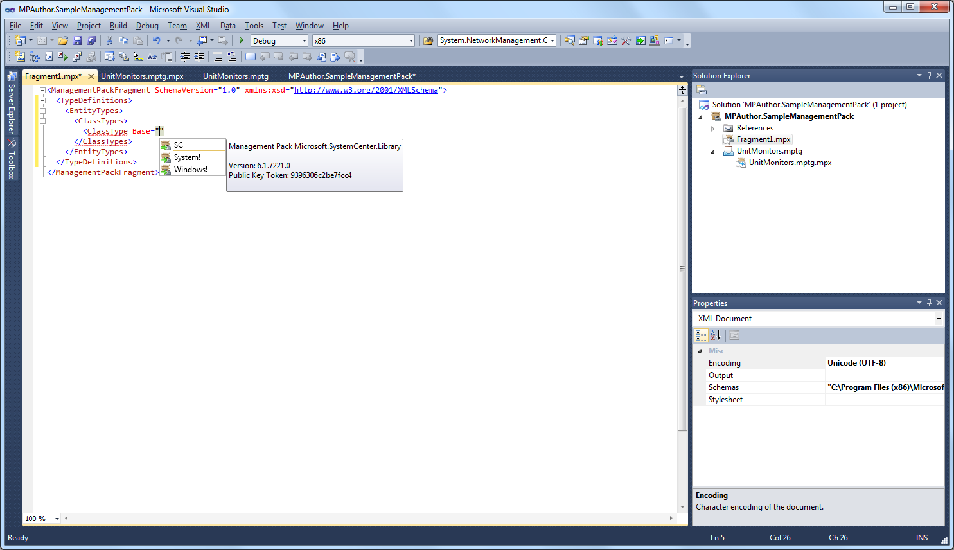The image size is (954, 550).
Task: Collapse the Misc property category
Action: point(700,351)
